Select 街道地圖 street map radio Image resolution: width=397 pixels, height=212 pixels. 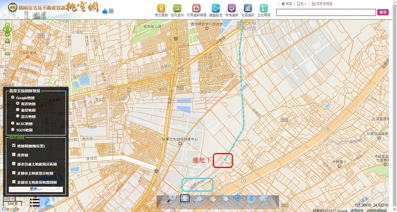click(18, 104)
